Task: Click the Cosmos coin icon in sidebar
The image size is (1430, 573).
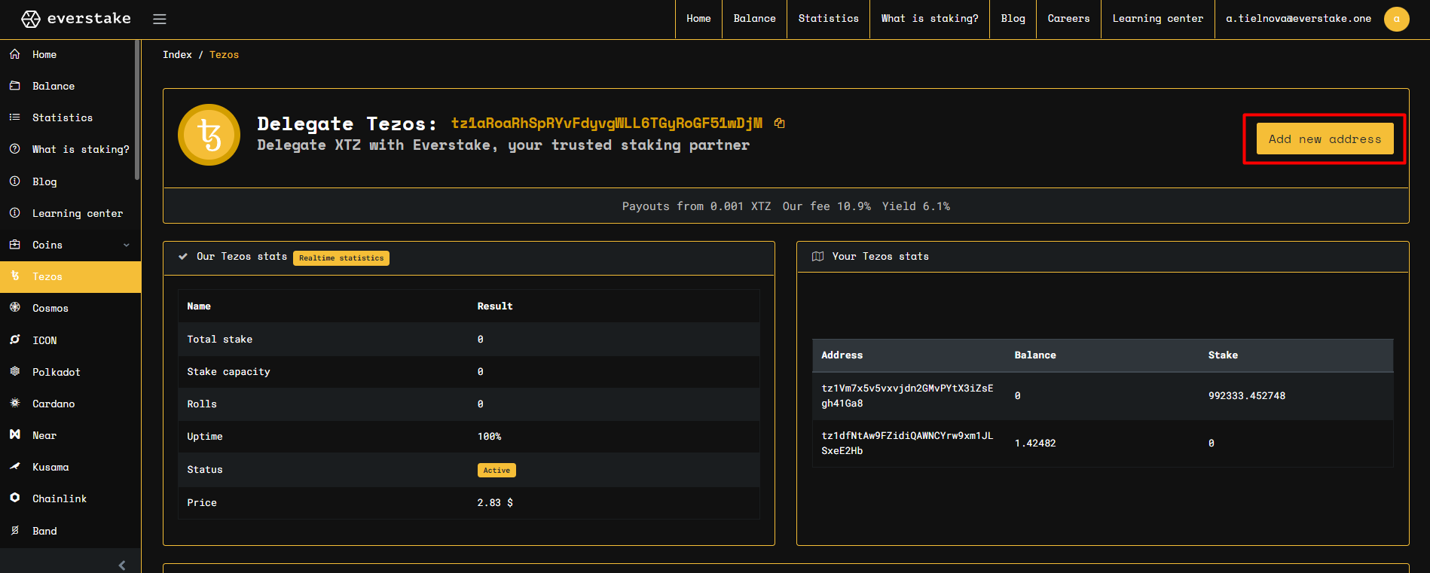Action: point(14,308)
